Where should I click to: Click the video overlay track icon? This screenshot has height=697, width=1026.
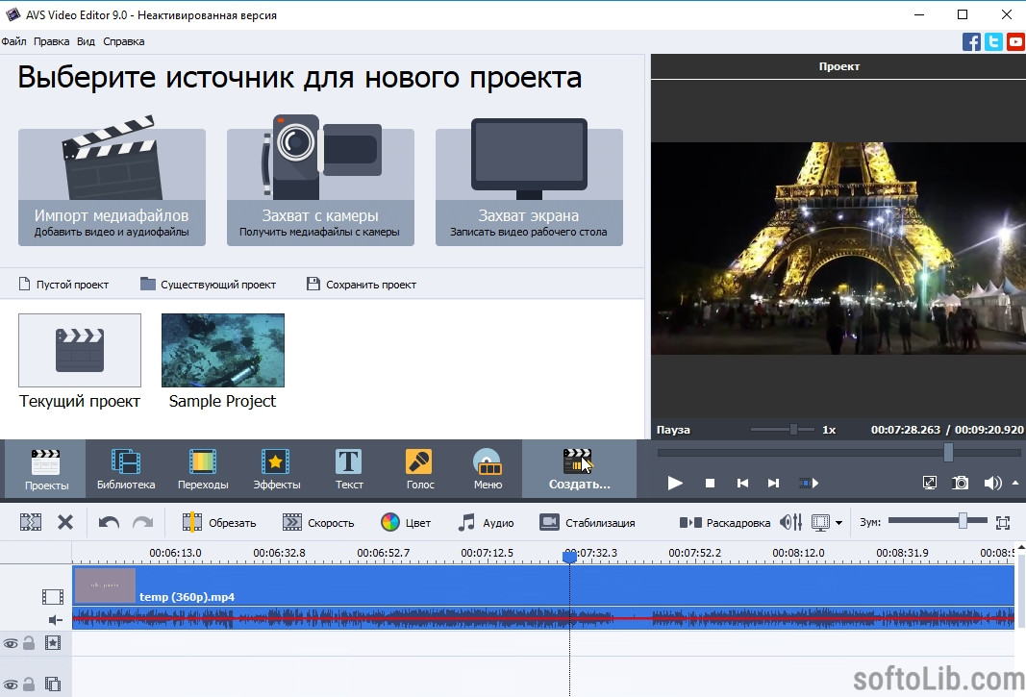pyautogui.click(x=52, y=685)
